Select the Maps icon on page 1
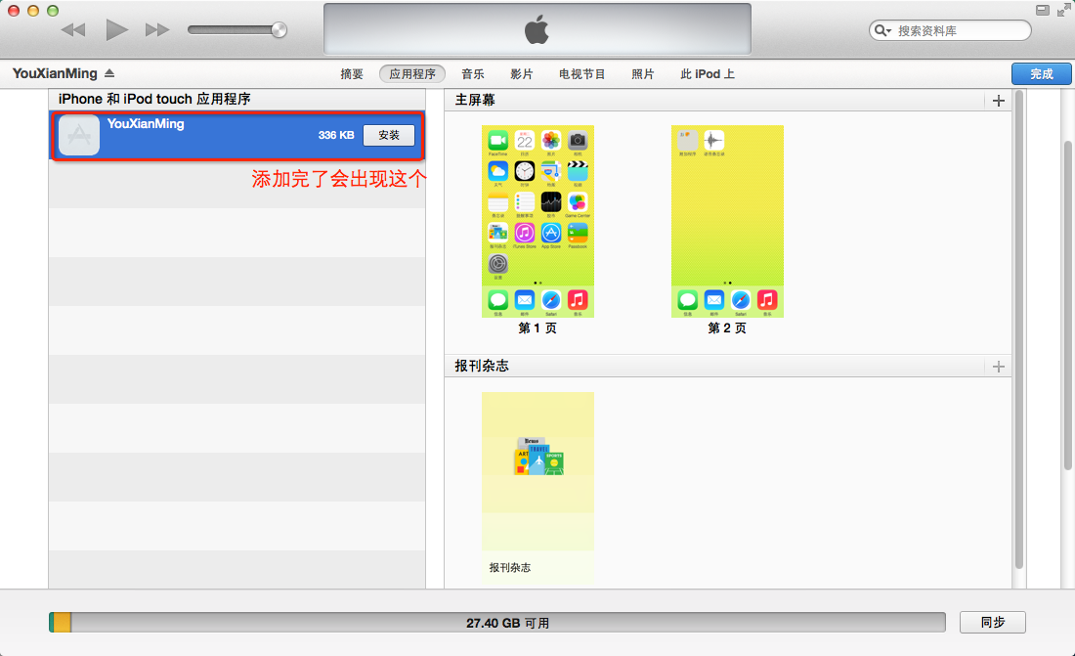1075x656 pixels. point(550,171)
